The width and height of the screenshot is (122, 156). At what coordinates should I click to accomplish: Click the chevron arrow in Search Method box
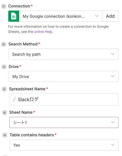pos(113,54)
